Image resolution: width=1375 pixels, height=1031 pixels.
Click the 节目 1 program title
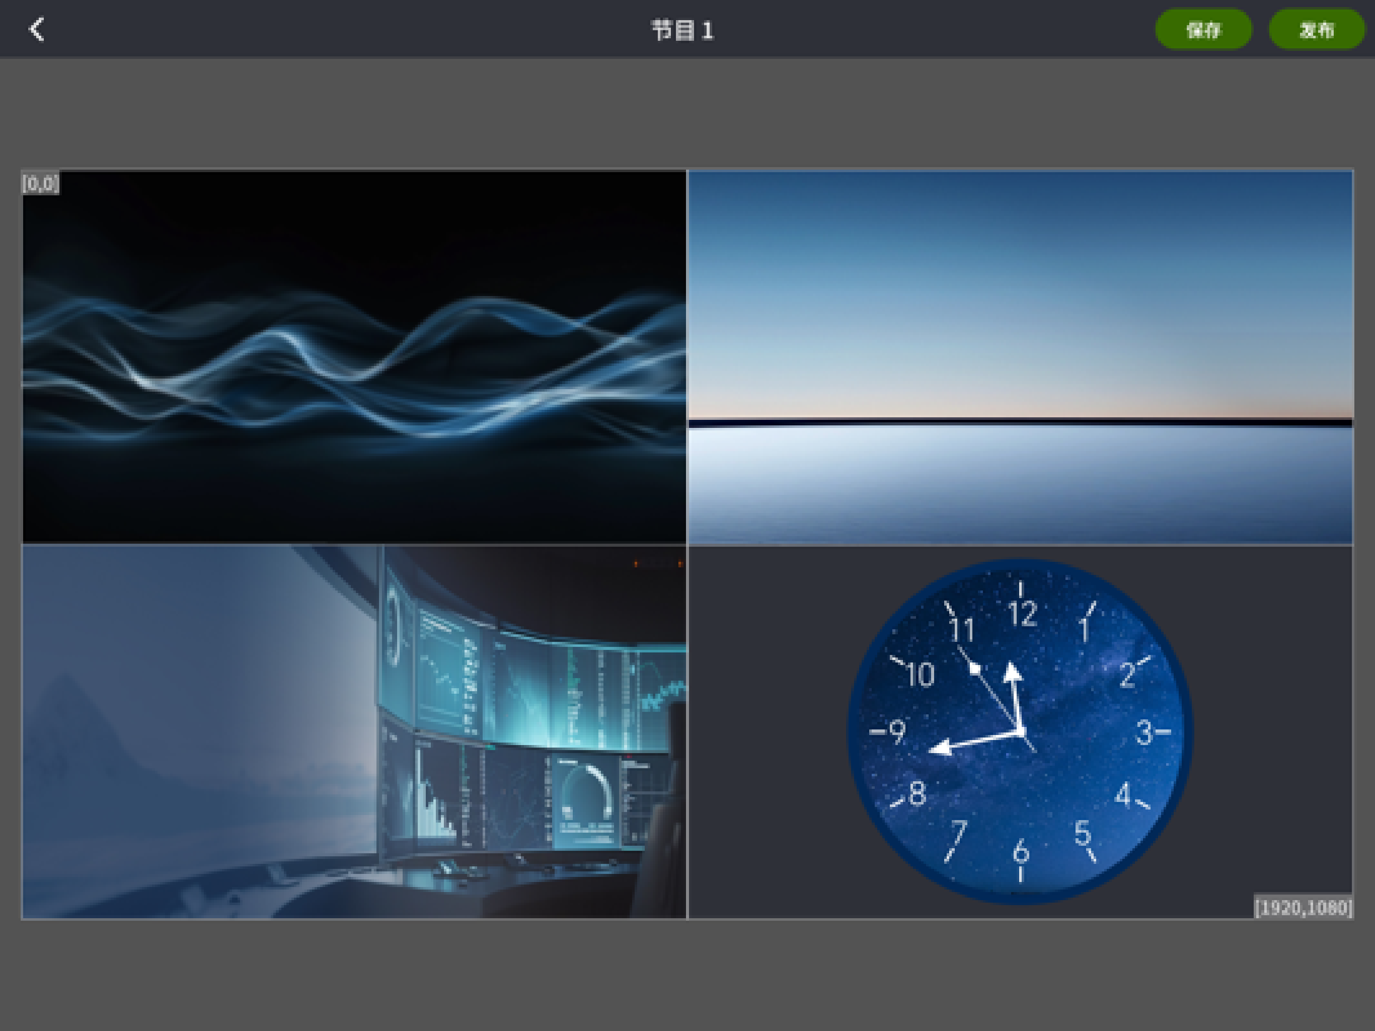click(x=682, y=30)
